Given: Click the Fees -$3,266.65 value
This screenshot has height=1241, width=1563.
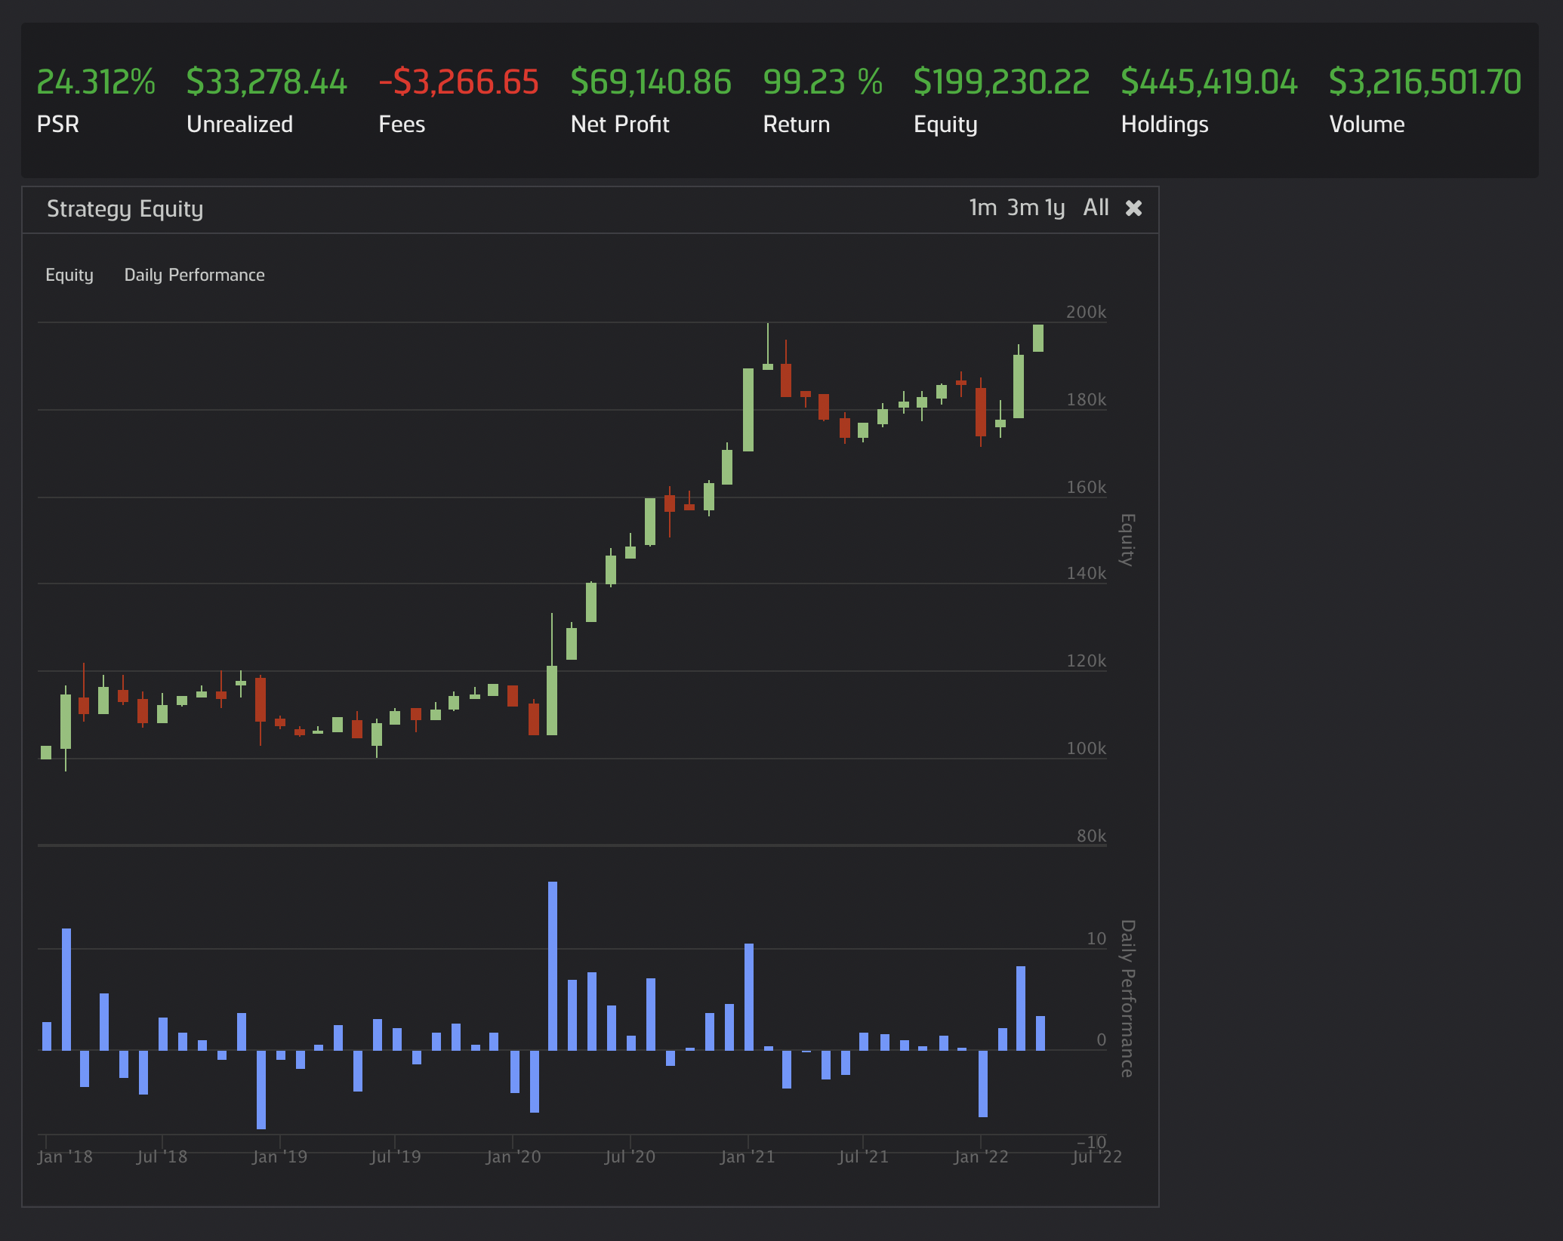Looking at the screenshot, I should (458, 82).
